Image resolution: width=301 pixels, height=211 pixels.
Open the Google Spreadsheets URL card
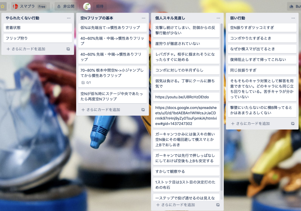click(x=186, y=114)
